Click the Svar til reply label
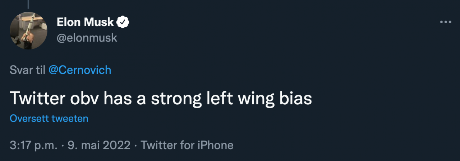460x161 pixels. click(x=27, y=70)
